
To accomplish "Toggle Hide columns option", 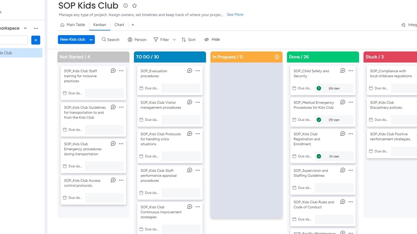I will pyautogui.click(x=212, y=39).
